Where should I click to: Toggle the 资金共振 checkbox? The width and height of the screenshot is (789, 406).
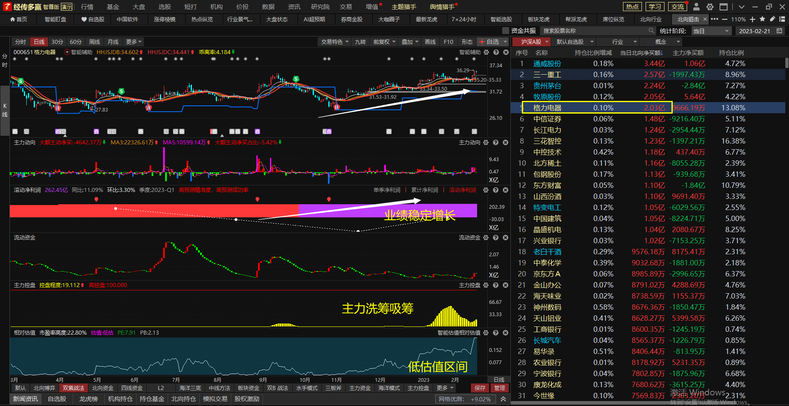(x=506, y=31)
